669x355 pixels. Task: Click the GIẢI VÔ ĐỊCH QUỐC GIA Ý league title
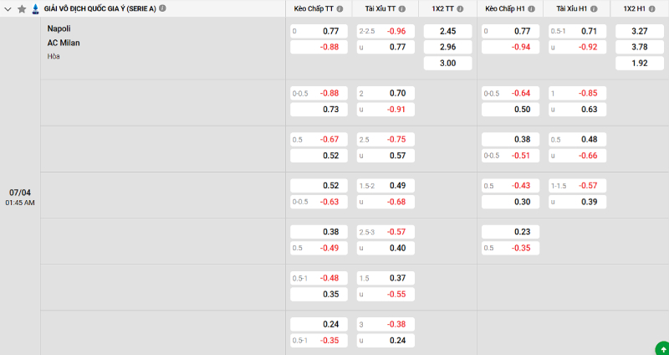[100, 8]
